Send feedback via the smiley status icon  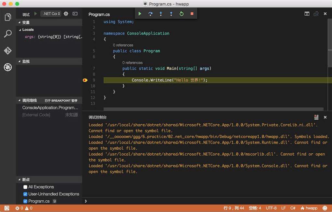coord(324,208)
